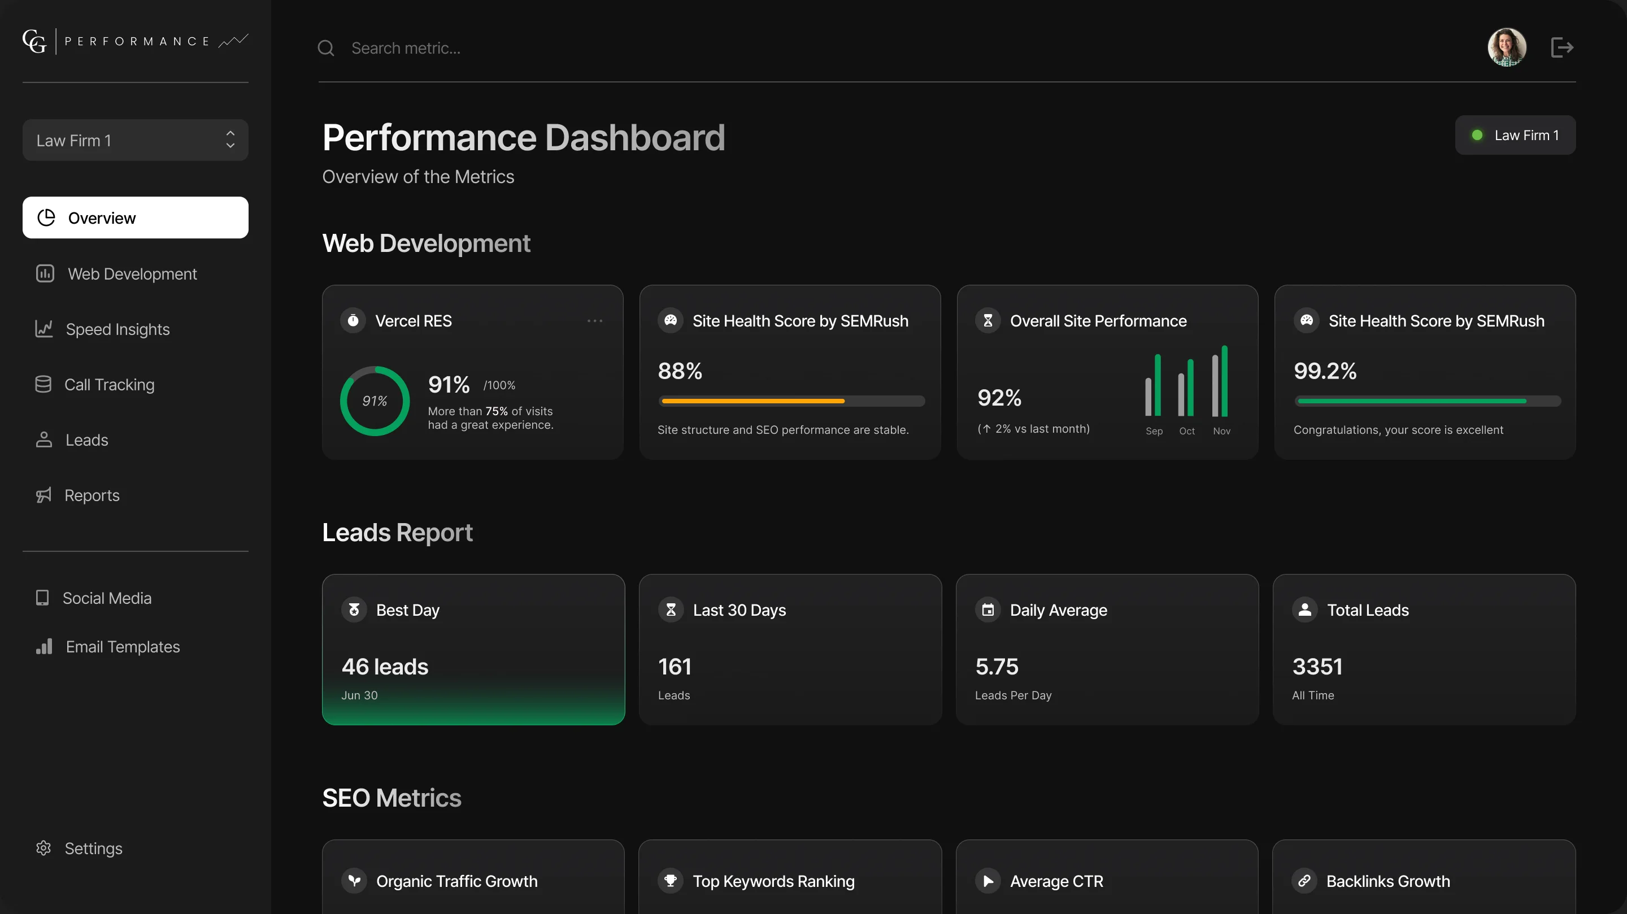
Task: Go to Speed Insights page
Action: (103, 329)
